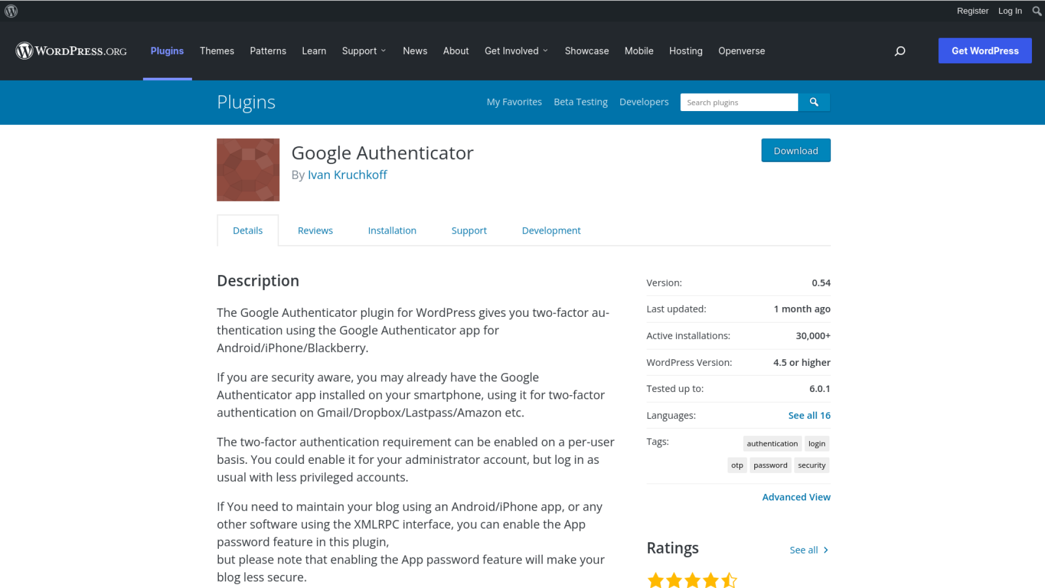Open the Installation tab
The height and width of the screenshot is (588, 1045).
[x=392, y=231]
